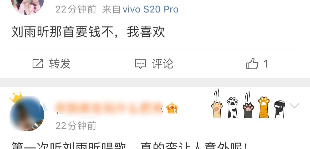Image resolution: width=310 pixels, height=149 pixels.
Task: Tap the orange tabby cat paw
Action: pos(264,107)
